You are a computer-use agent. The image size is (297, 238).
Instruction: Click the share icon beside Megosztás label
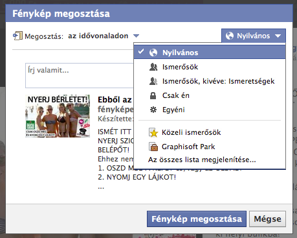pyautogui.click(x=17, y=36)
